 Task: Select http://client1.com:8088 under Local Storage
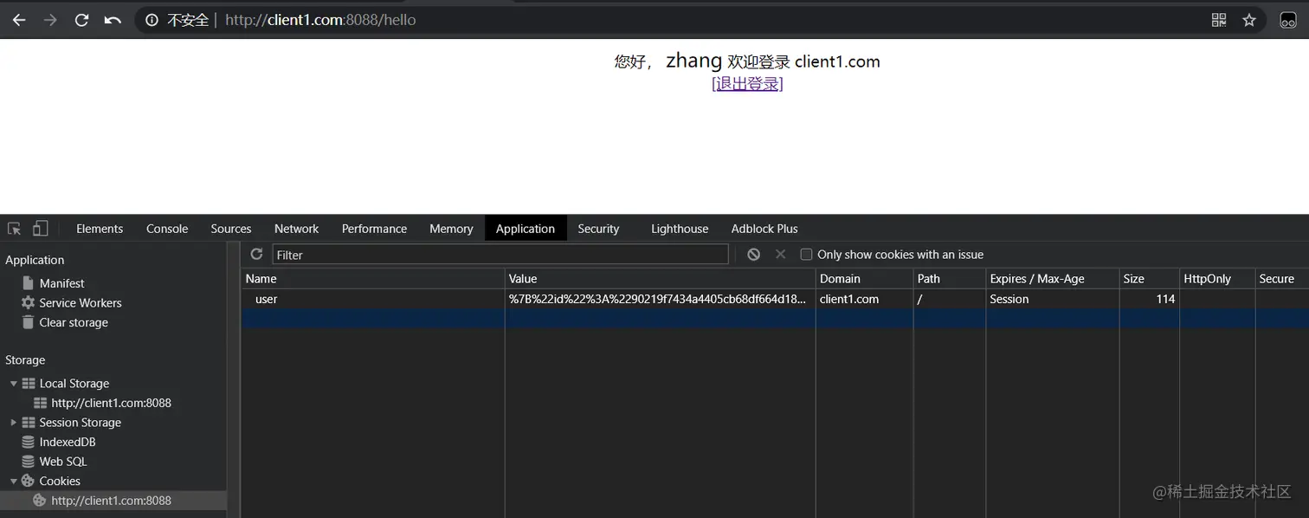point(111,403)
